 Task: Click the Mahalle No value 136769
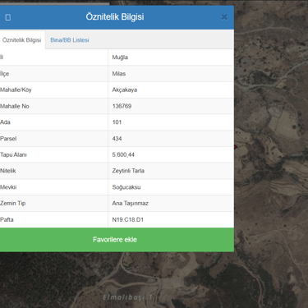click(x=122, y=106)
